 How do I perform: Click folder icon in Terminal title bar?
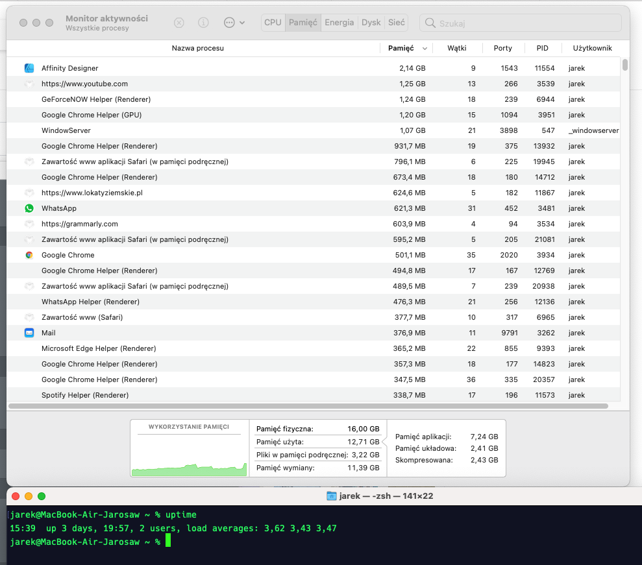[332, 496]
